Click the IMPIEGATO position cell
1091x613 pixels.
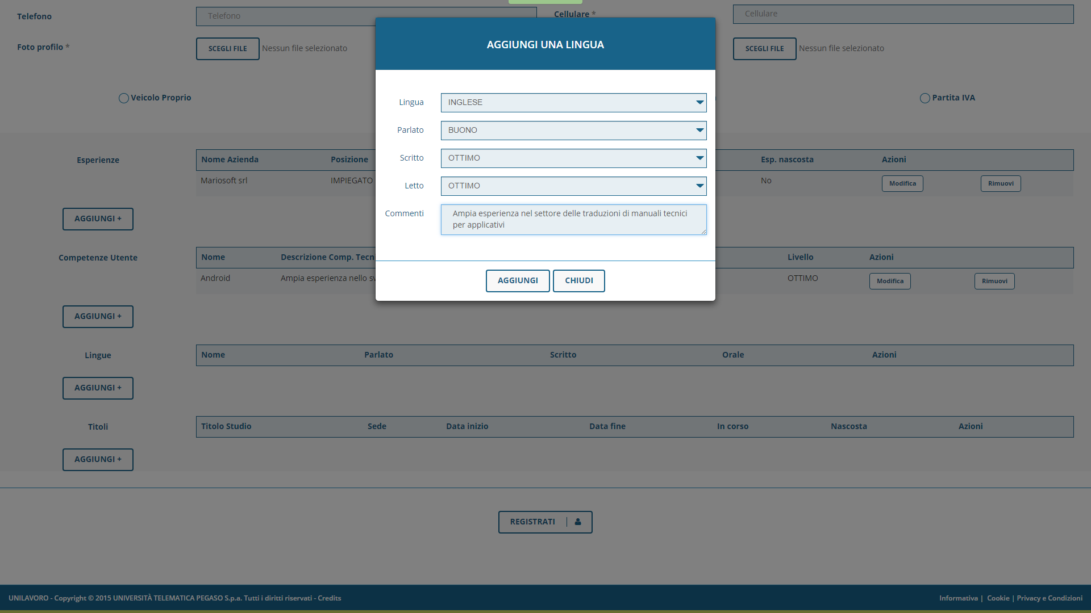pos(352,180)
